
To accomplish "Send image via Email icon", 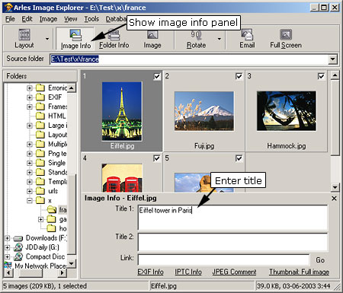I will coord(247,39).
